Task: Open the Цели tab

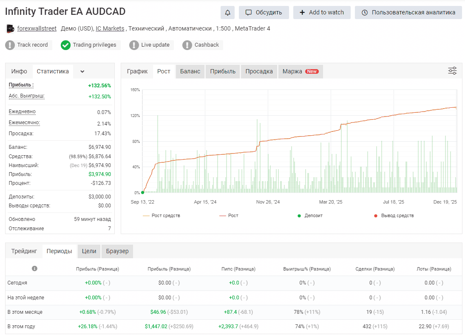Action: click(x=89, y=251)
